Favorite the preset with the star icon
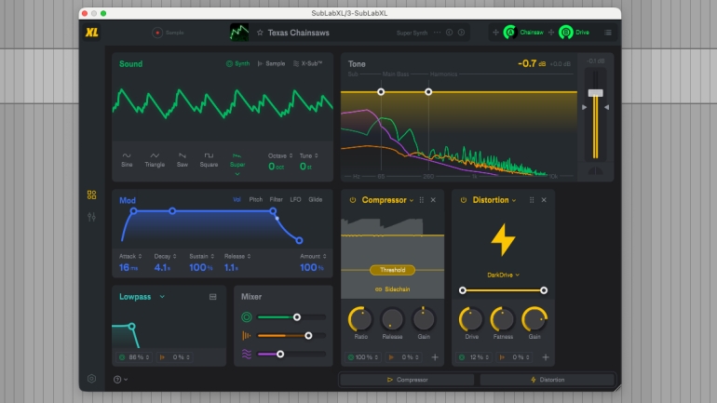717x403 pixels. (260, 33)
